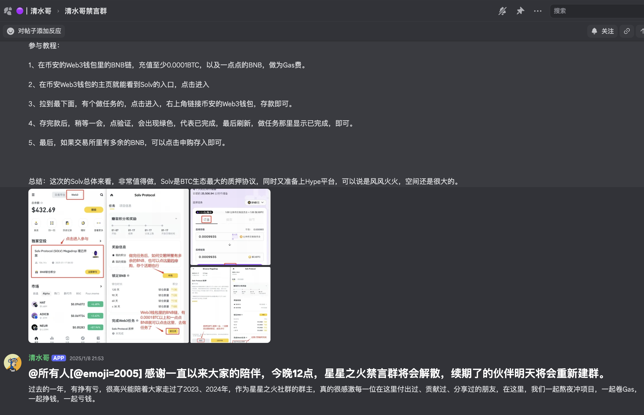This screenshot has width=644, height=415.
Task: Click the APP badge next to the username
Action: point(59,358)
